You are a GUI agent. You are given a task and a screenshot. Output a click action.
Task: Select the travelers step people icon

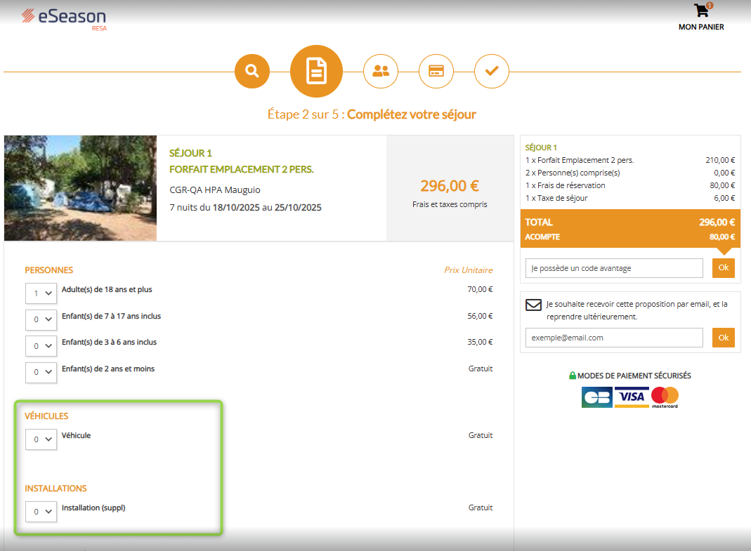point(381,71)
